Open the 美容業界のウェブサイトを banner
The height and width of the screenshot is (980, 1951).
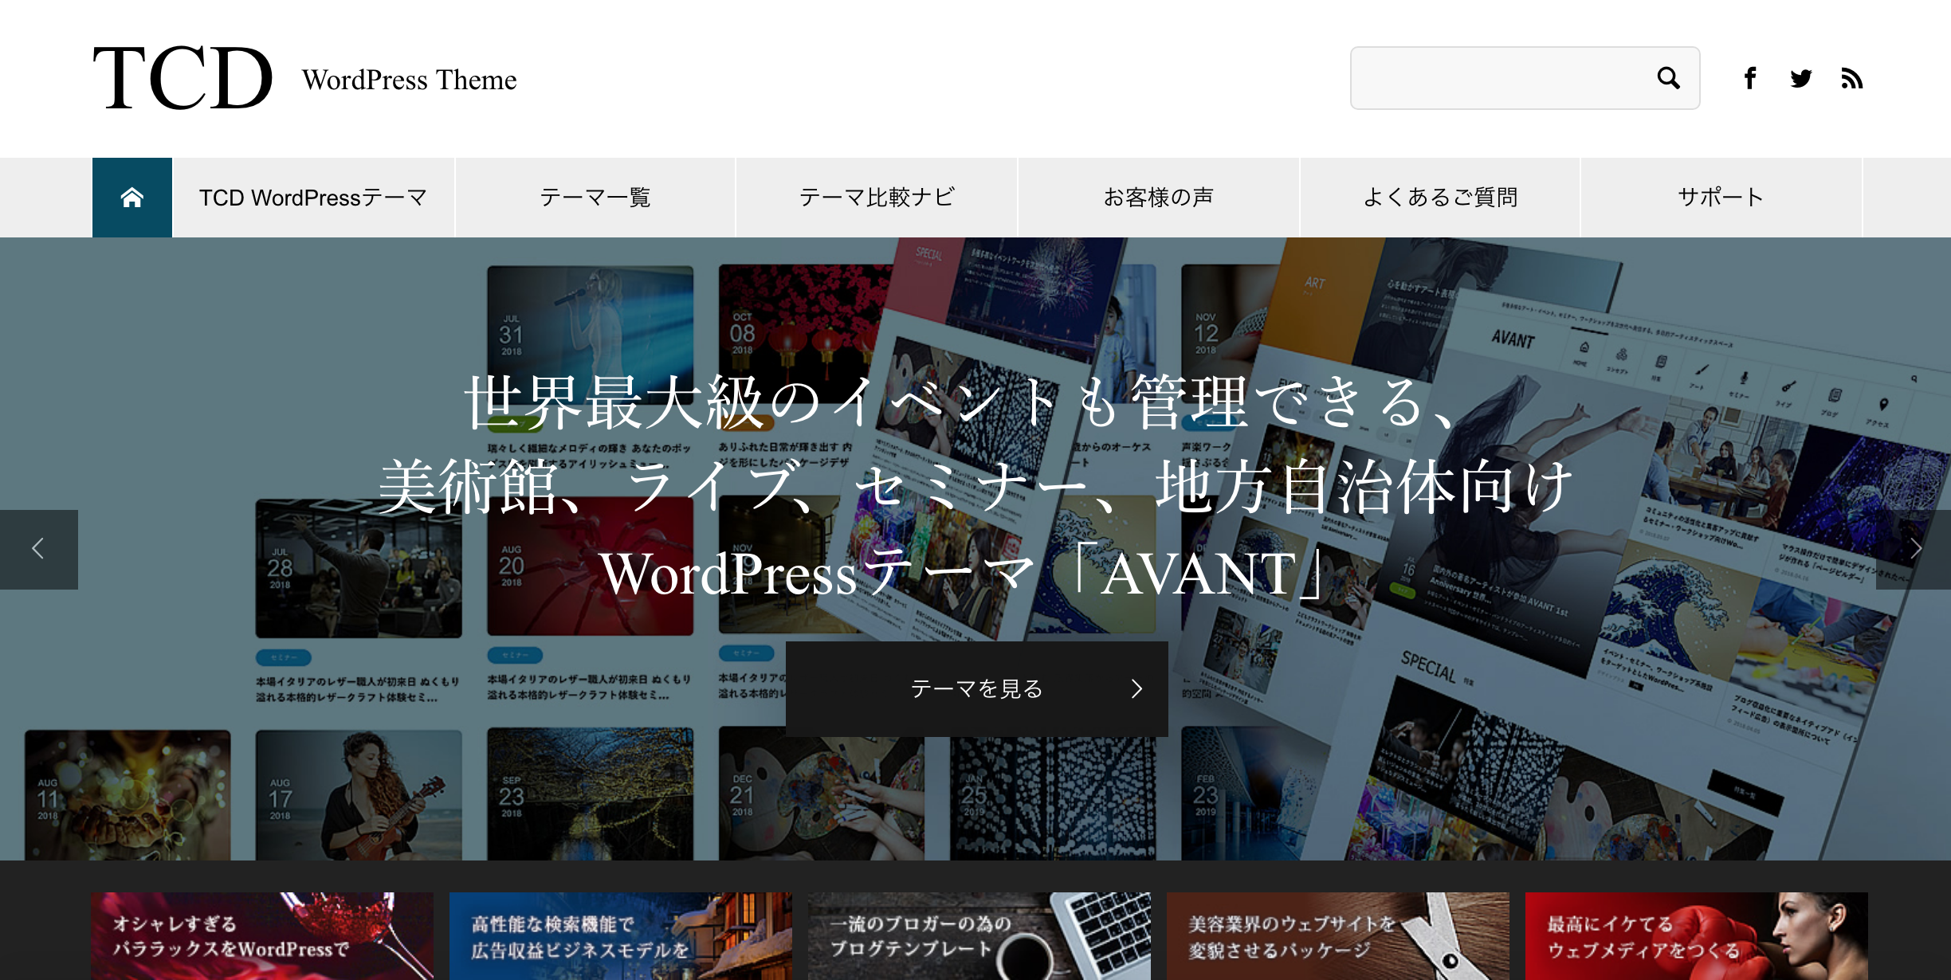[x=1337, y=936]
